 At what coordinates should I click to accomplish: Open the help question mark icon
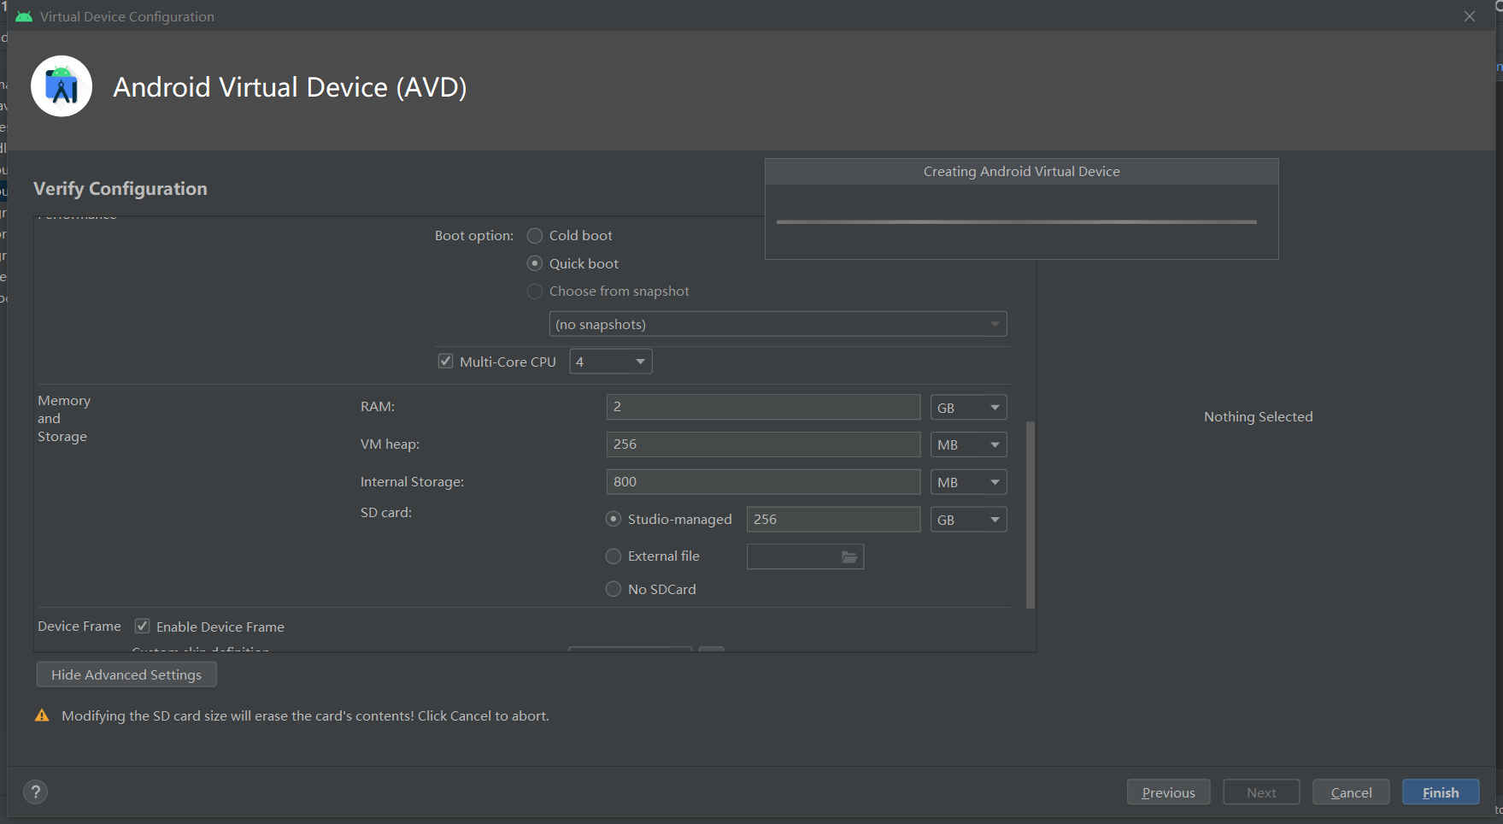pyautogui.click(x=36, y=792)
